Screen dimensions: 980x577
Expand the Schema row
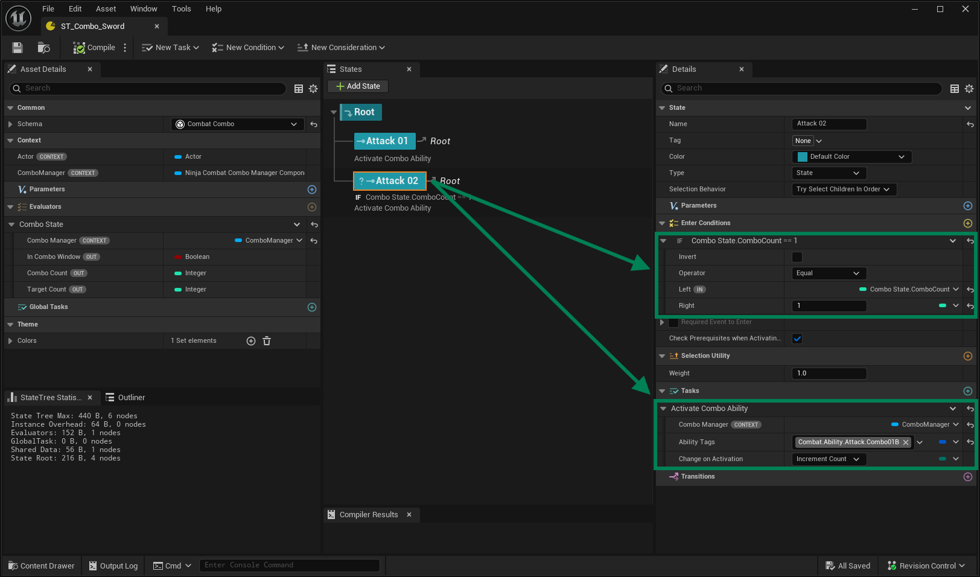pyautogui.click(x=10, y=124)
